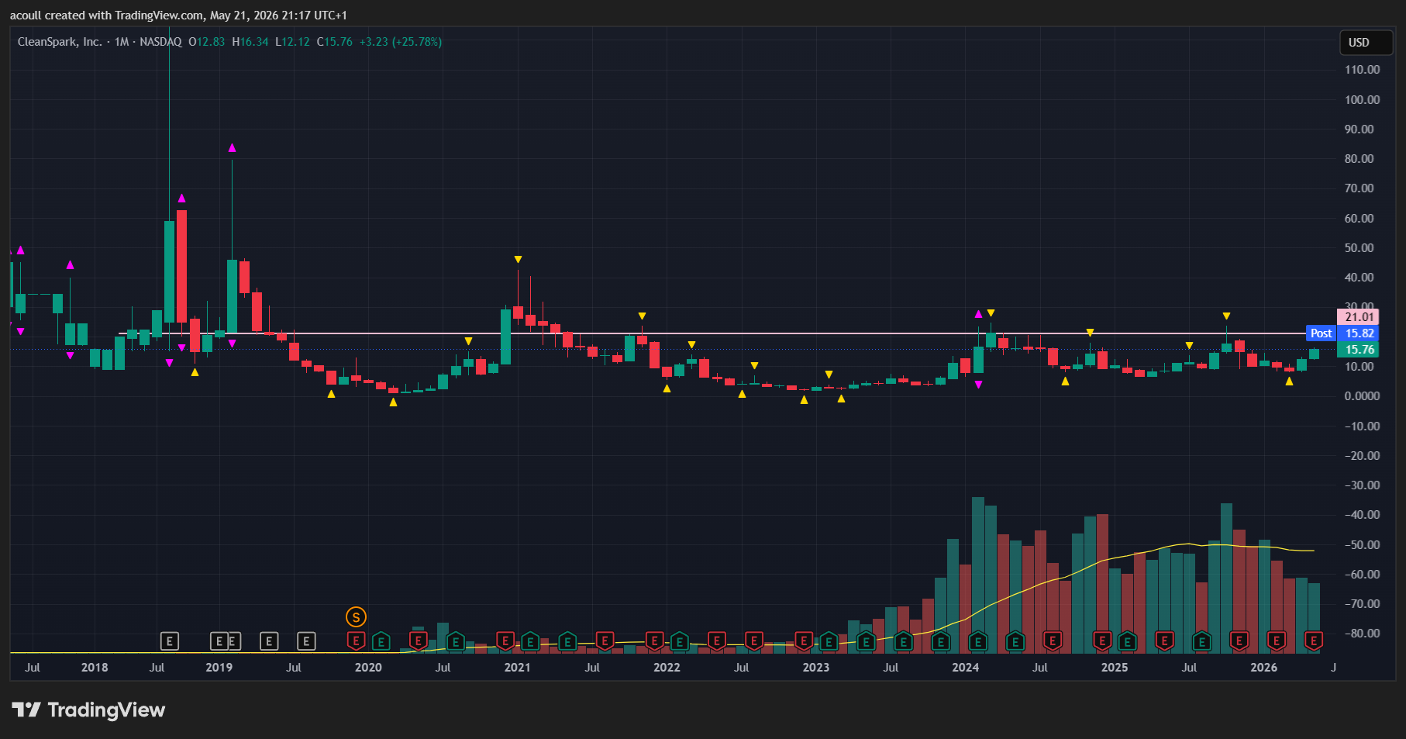The height and width of the screenshot is (739, 1406).
Task: Open green earnings marker just after Jul 2020
Action: coord(456,641)
